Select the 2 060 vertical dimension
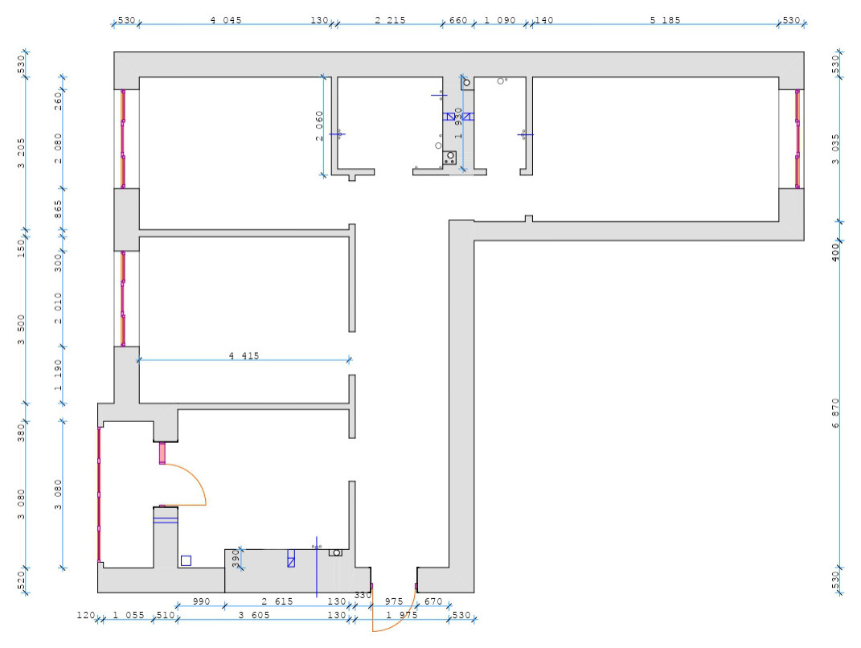 (320, 125)
